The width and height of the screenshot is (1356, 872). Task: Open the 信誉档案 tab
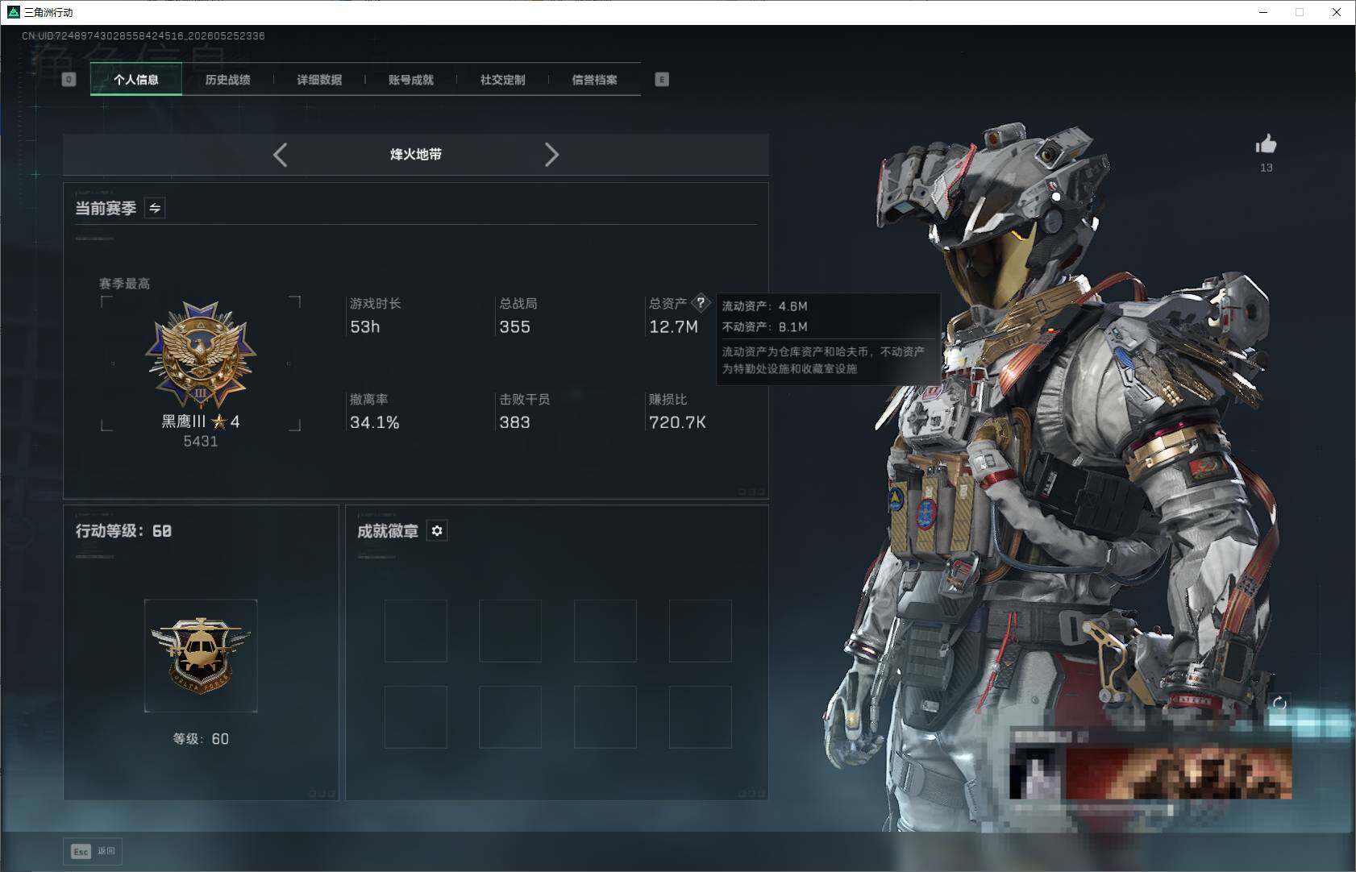[595, 79]
